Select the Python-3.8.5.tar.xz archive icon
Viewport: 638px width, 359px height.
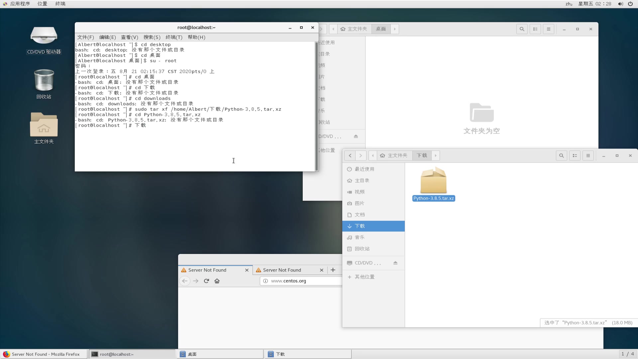(x=433, y=181)
